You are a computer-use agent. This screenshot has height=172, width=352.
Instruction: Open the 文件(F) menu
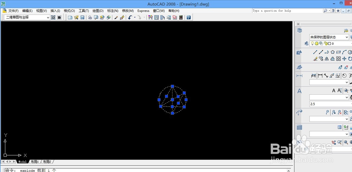pyautogui.click(x=13, y=11)
